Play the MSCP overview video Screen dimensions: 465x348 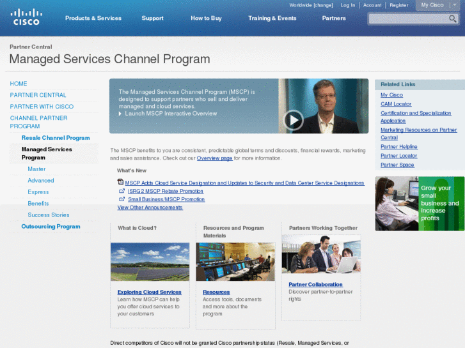click(x=294, y=120)
